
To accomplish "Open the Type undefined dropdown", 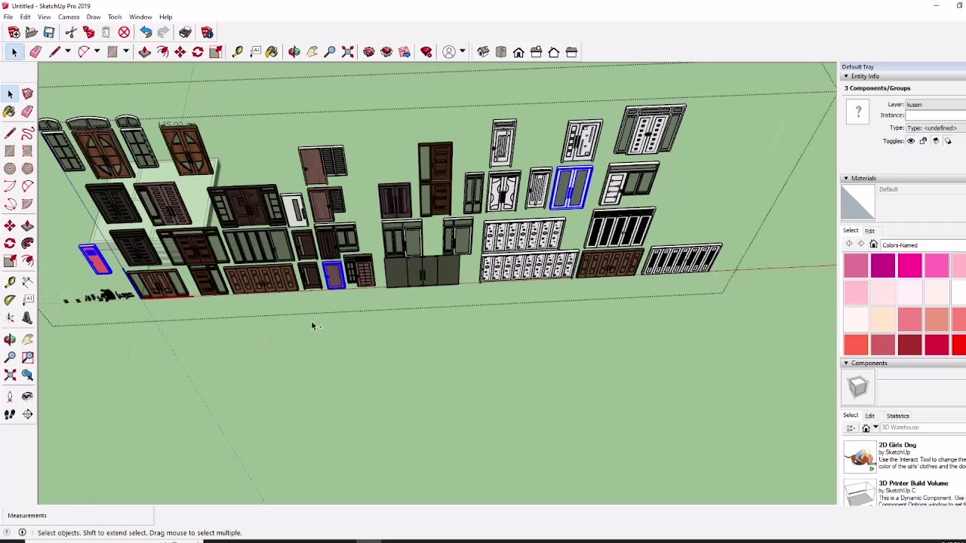I will (x=936, y=128).
